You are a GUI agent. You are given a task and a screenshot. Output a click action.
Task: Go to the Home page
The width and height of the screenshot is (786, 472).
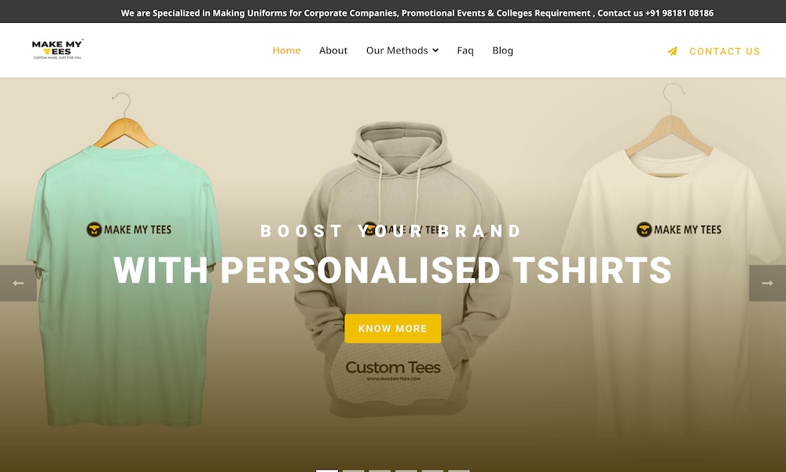(286, 50)
